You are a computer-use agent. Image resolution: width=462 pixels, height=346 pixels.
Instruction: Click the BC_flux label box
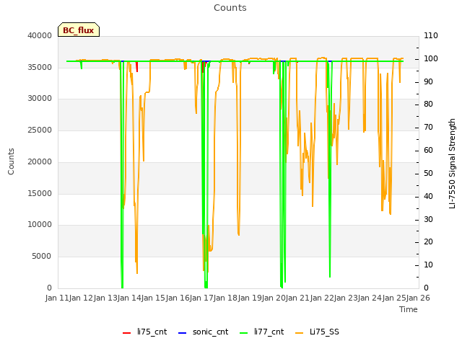click(x=79, y=30)
